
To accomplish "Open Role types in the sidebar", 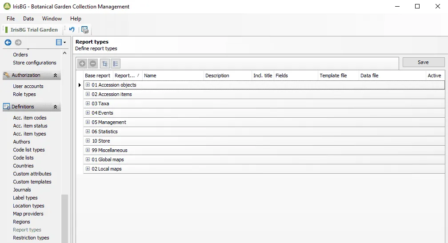I will [24, 94].
